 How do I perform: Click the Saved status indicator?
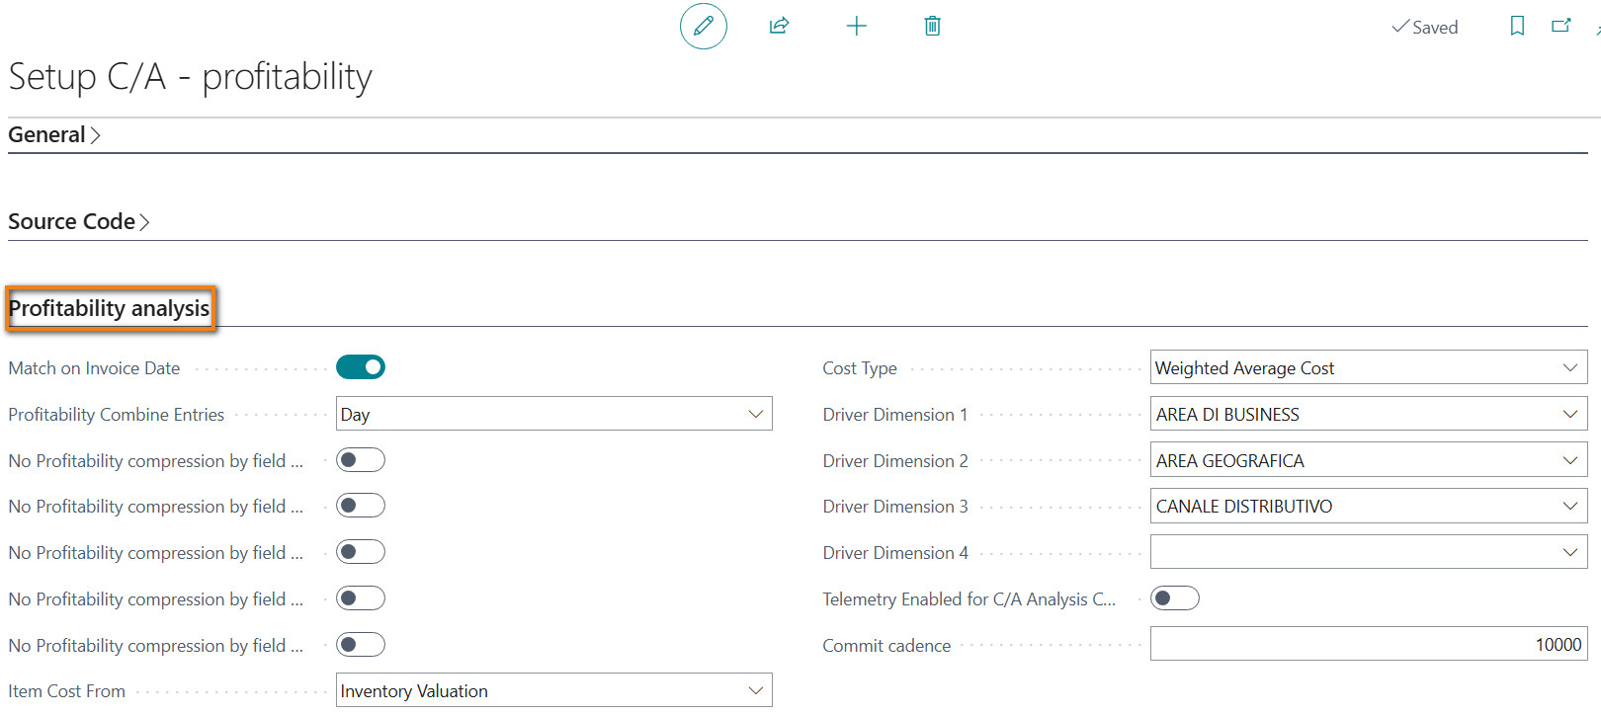coord(1424,28)
